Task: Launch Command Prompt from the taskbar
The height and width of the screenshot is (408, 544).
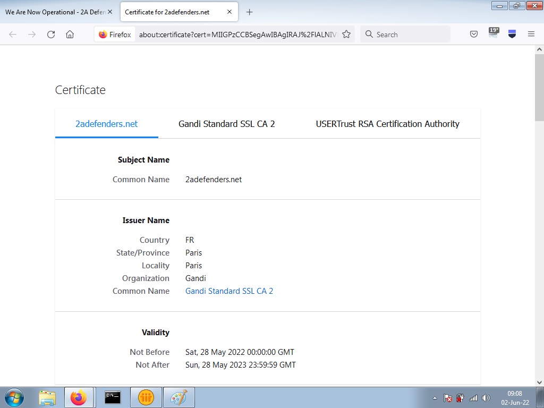Action: tap(113, 396)
